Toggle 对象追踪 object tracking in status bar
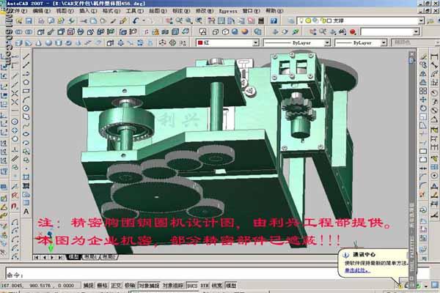The height and width of the screenshot is (293, 440). pyautogui.click(x=173, y=286)
